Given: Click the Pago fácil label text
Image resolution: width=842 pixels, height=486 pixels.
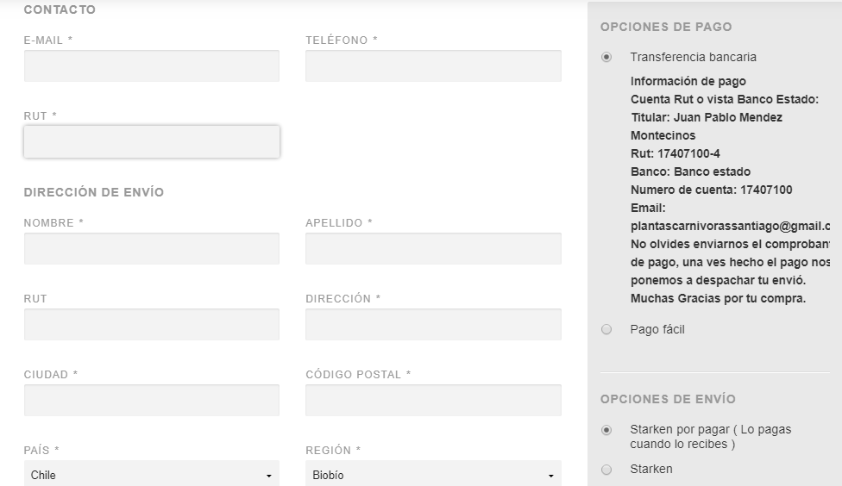Looking at the screenshot, I should click(657, 329).
